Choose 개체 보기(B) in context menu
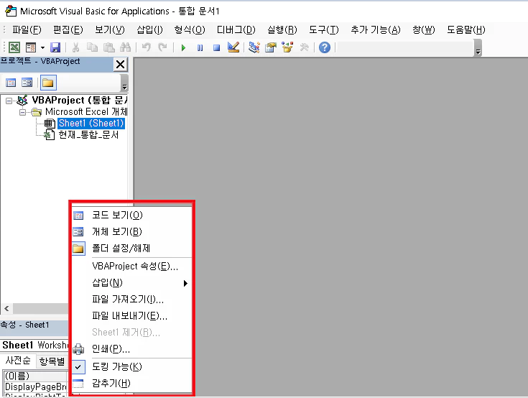 (131, 231)
